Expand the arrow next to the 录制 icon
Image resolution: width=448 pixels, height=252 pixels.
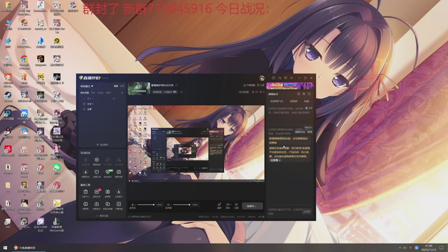click(x=231, y=205)
